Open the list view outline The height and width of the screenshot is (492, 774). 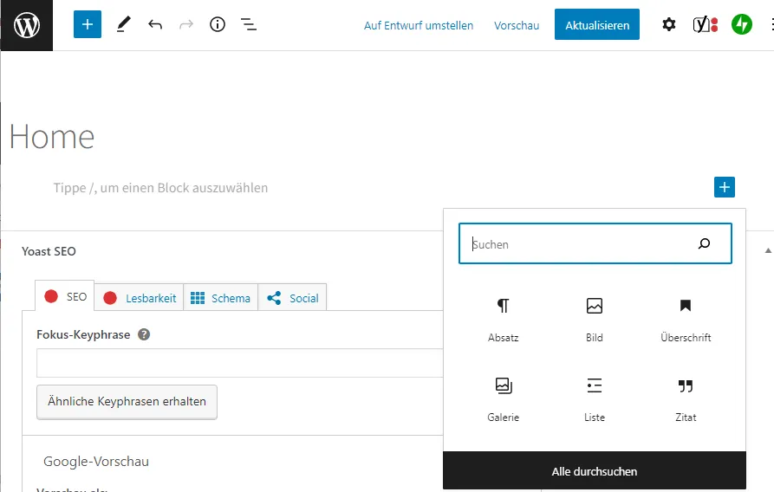click(248, 24)
